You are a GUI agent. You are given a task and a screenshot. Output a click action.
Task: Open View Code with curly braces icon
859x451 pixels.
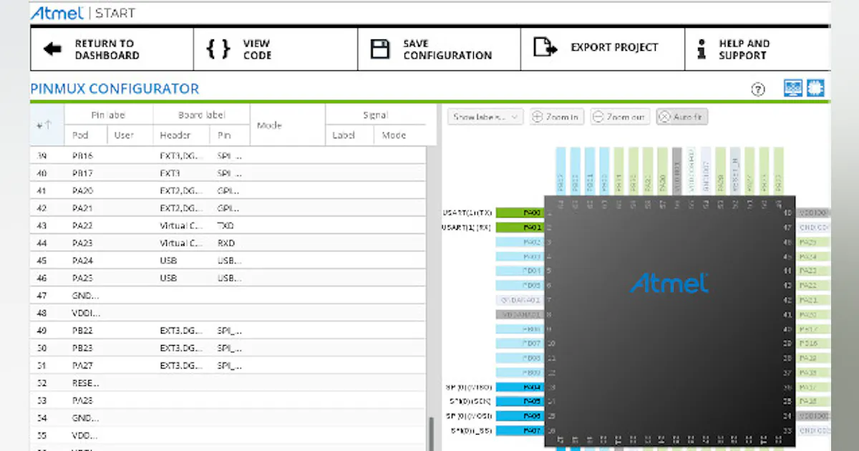pos(276,49)
